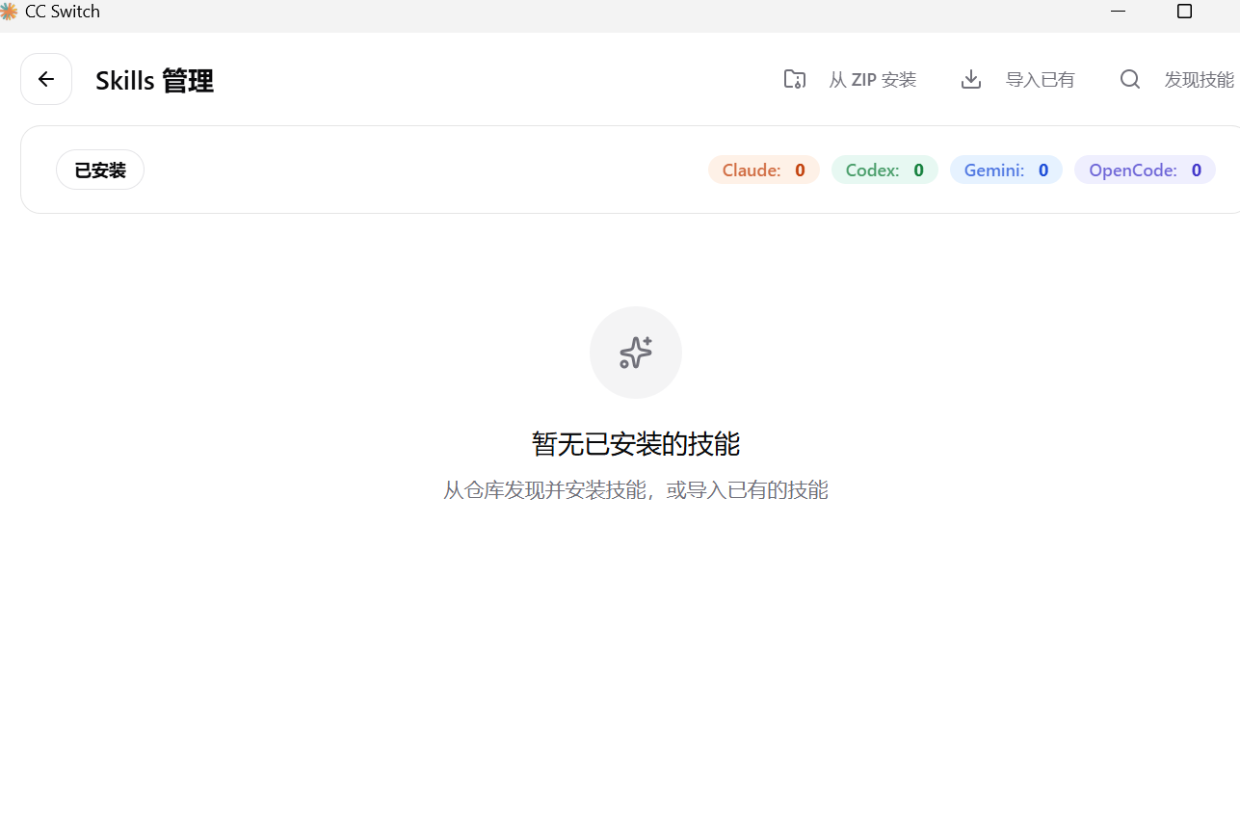Choose 导入已有 to import skills
The image size is (1240, 813).
pos(1041,80)
